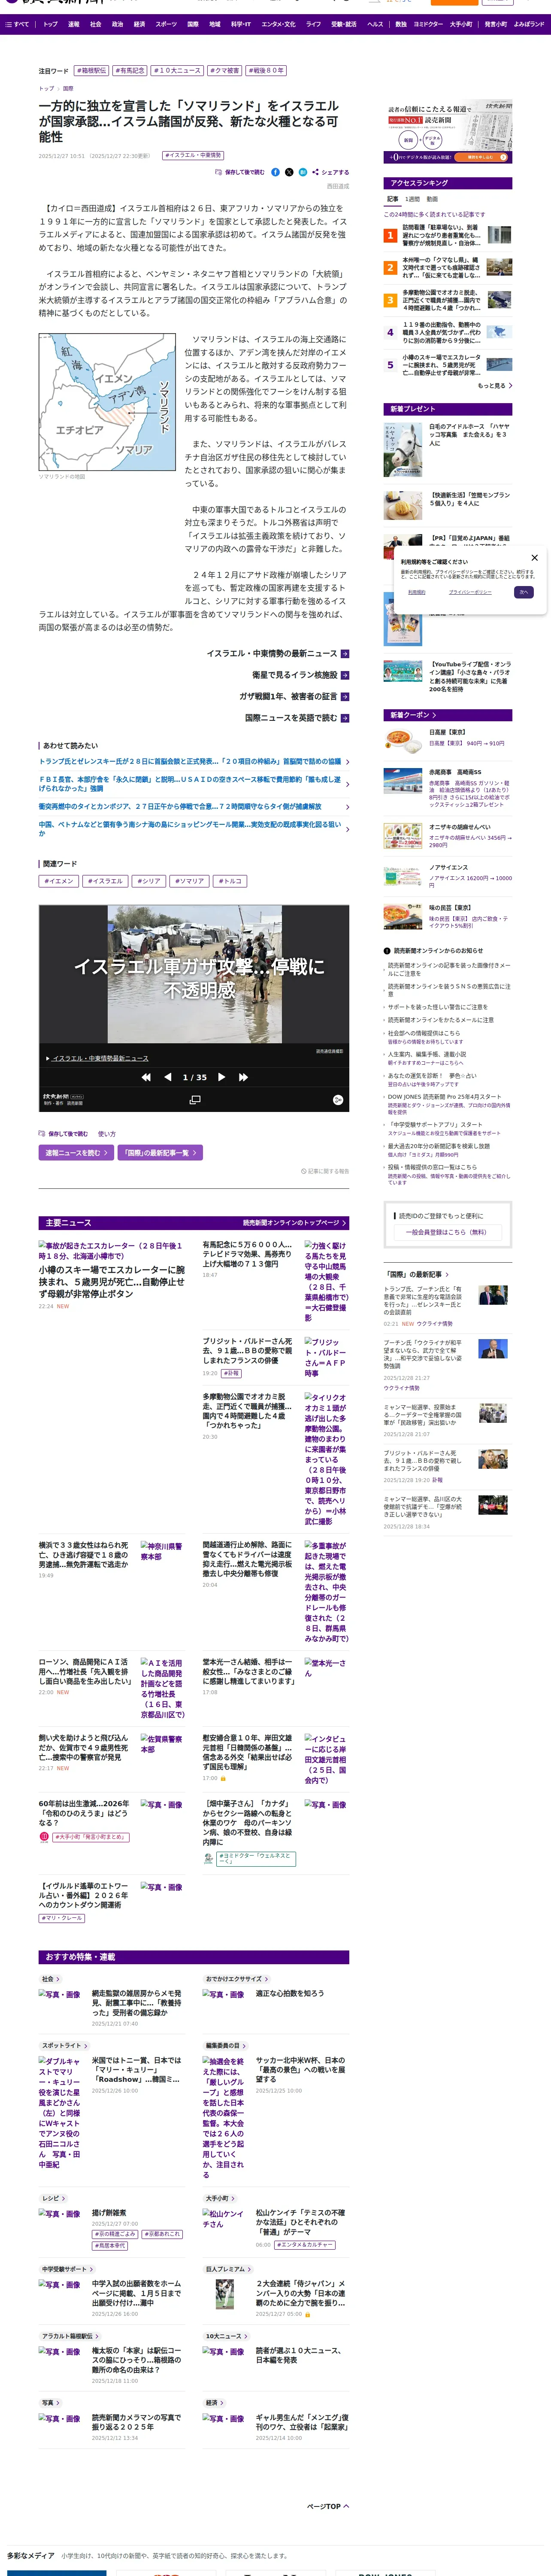Click the bookmark icon below the slideshow
This screenshot has height=2576, width=551.
click(x=42, y=1134)
